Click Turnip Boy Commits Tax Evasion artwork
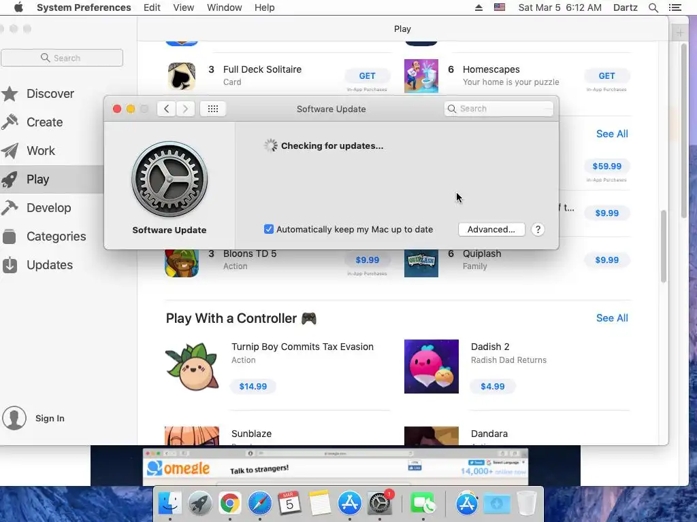697x522 pixels. coord(191,366)
